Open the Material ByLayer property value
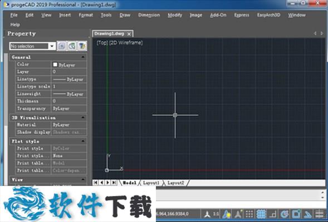This screenshot has height=222, width=328. (69, 125)
